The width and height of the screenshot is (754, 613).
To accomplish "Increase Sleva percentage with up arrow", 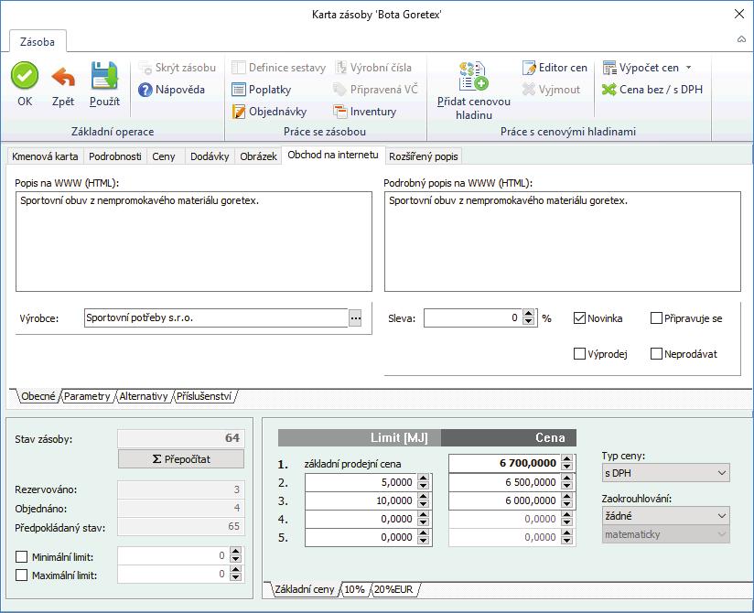I will point(529,314).
